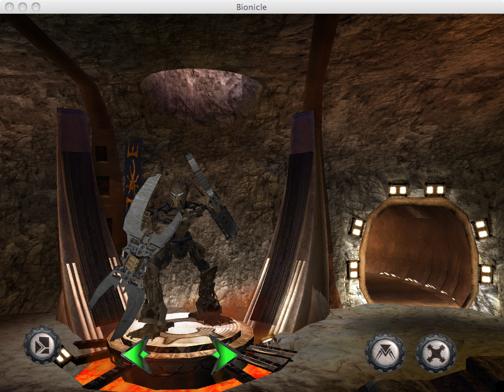Close the Bionicle window
The width and height of the screenshot is (504, 392).
click(x=9, y=7)
